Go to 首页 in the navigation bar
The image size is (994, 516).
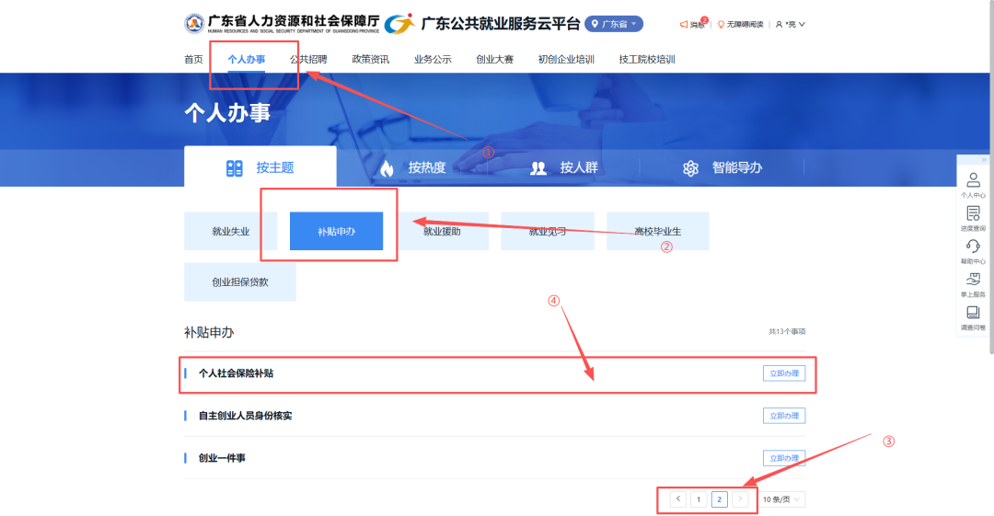193,59
